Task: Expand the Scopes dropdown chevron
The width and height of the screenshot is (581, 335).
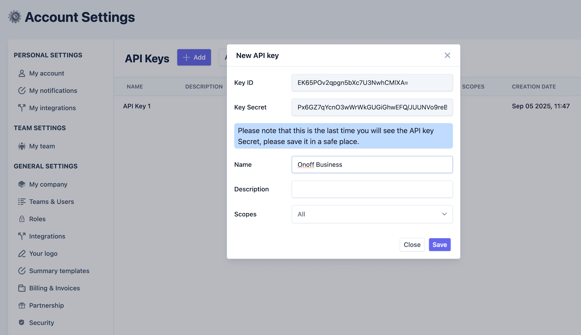Action: click(444, 214)
